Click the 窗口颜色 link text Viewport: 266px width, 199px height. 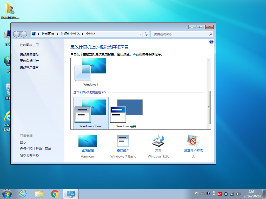pos(123,151)
